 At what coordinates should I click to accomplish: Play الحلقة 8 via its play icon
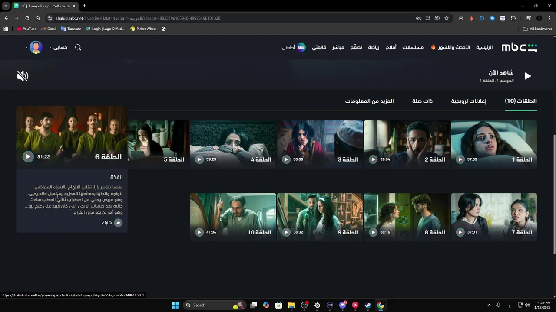[373, 232]
